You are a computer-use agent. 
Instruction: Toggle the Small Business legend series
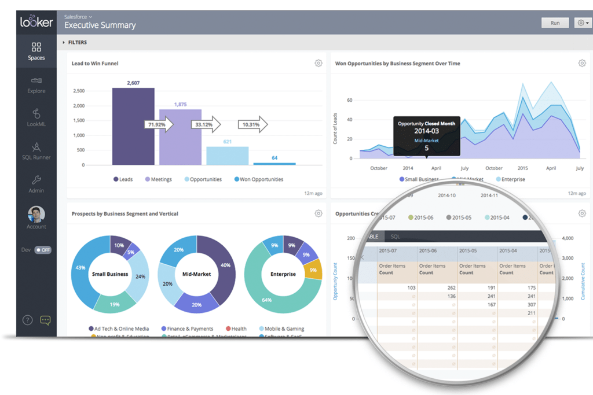coord(419,179)
